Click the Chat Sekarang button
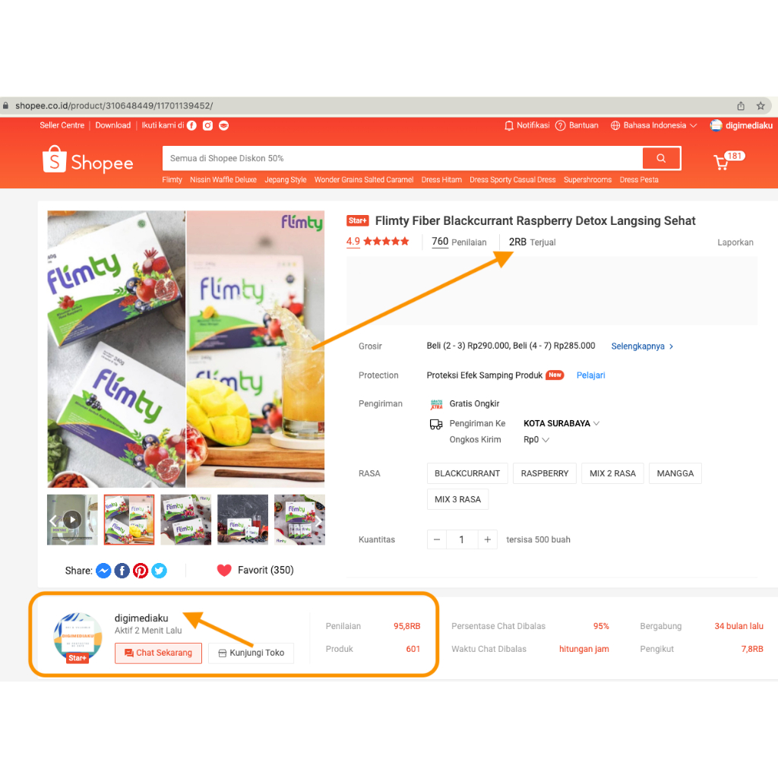Image resolution: width=778 pixels, height=778 pixels. (158, 653)
